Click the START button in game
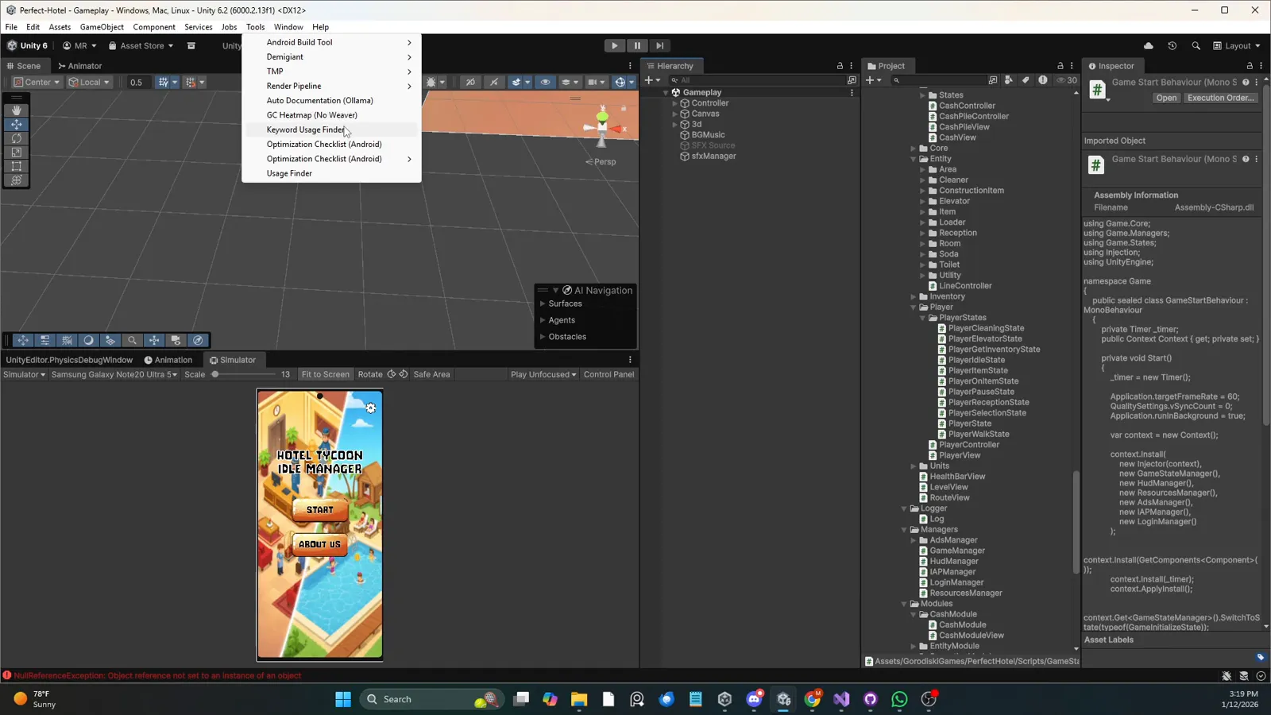 coord(320,510)
